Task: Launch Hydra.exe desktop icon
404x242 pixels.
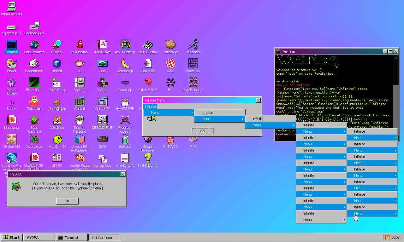Action: pyautogui.click(x=34, y=141)
